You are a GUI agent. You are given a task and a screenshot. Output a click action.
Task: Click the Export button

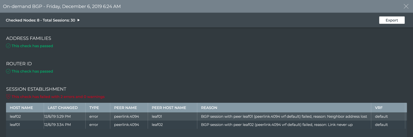point(392,20)
